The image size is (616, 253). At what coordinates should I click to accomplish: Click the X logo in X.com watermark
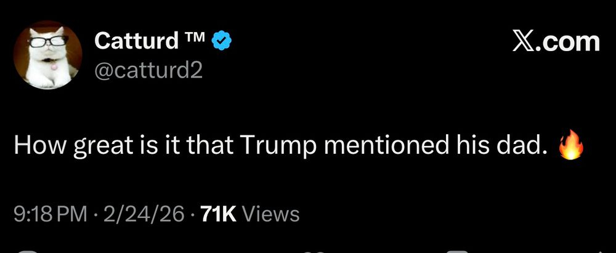[523, 41]
